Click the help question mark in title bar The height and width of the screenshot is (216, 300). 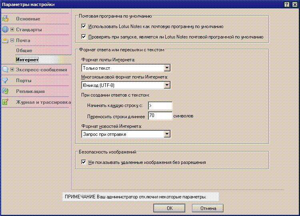click(x=287, y=4)
